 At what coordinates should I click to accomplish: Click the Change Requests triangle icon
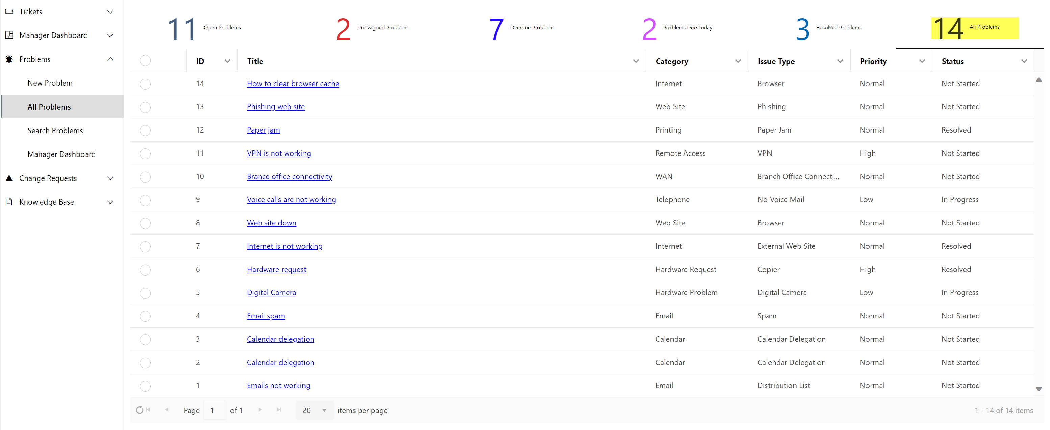point(9,178)
